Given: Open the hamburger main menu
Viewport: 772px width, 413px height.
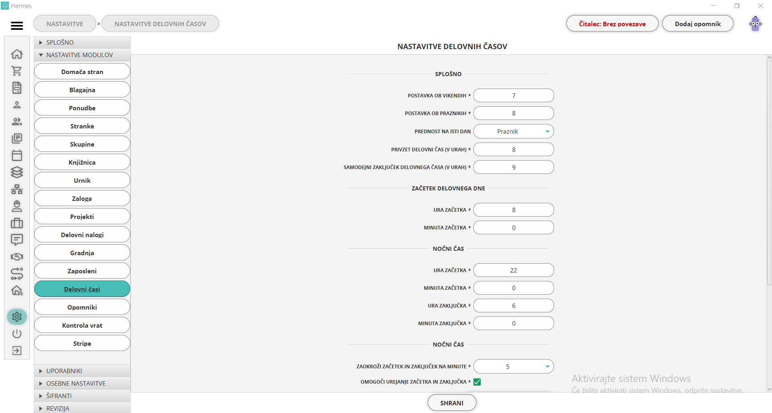Looking at the screenshot, I should [17, 26].
